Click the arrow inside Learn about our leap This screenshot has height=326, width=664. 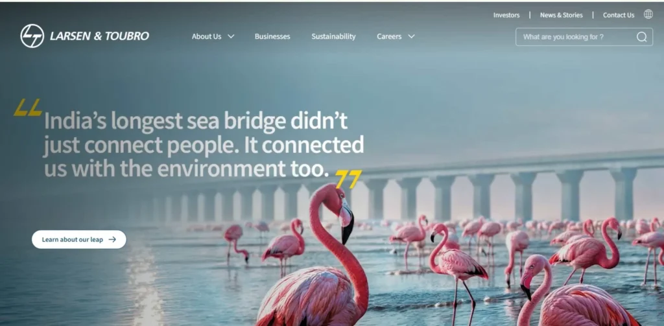(112, 240)
